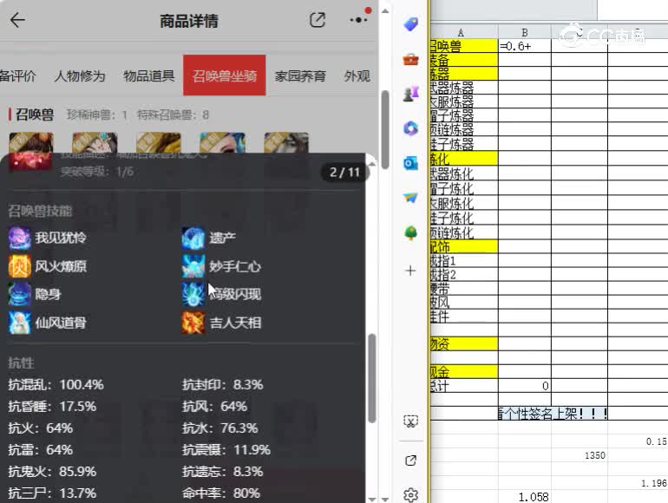Screen dimensions: 668x503
Task: Click the 个性签名上架 blue text cell
Action: tap(553, 413)
